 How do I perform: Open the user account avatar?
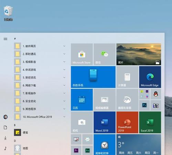point(6,117)
